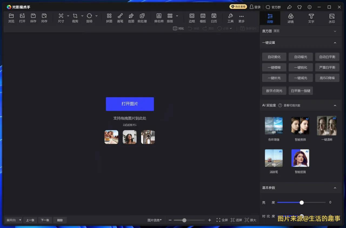Open the 报名照 ID photo tool
The height and width of the screenshot is (228, 346).
coord(159,18)
